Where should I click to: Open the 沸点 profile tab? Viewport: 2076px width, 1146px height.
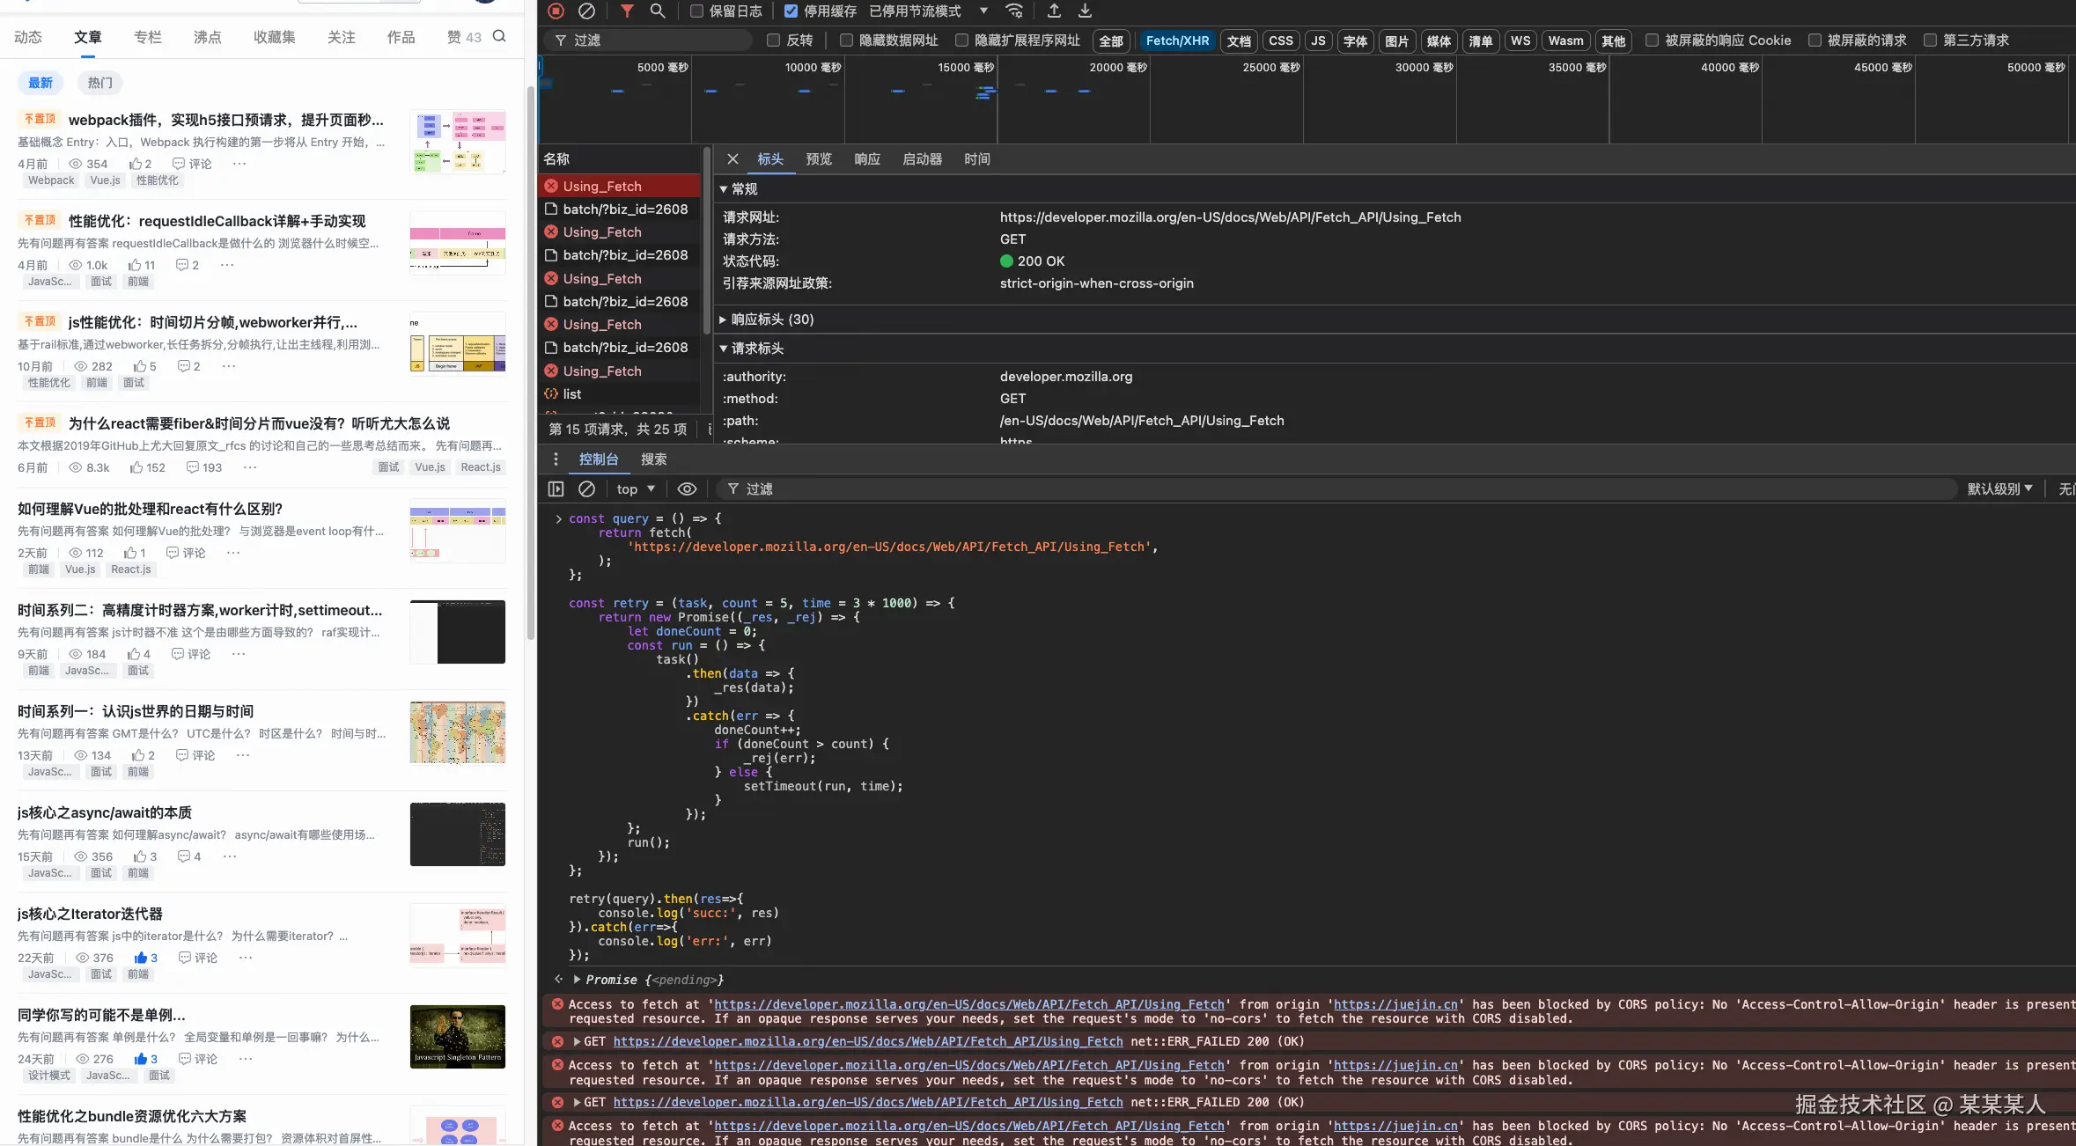tap(208, 37)
